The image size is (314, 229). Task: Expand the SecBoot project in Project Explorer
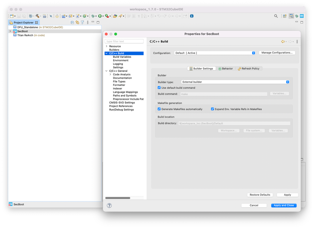pyautogui.click(x=10, y=31)
